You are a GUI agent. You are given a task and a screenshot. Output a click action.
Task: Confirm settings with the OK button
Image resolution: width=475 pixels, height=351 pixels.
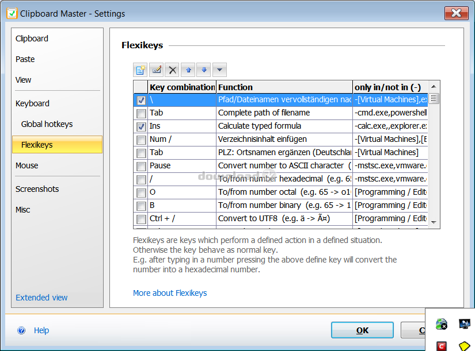click(362, 330)
